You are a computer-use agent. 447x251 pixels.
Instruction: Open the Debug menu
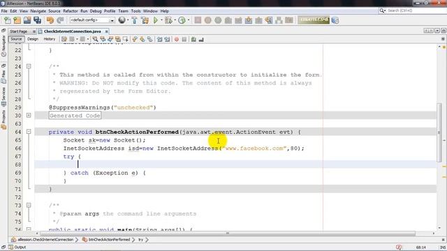coord(96,11)
